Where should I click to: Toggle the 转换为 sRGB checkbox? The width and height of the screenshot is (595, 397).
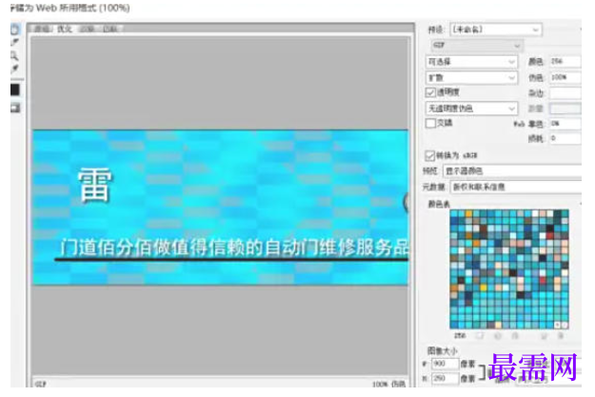point(429,155)
